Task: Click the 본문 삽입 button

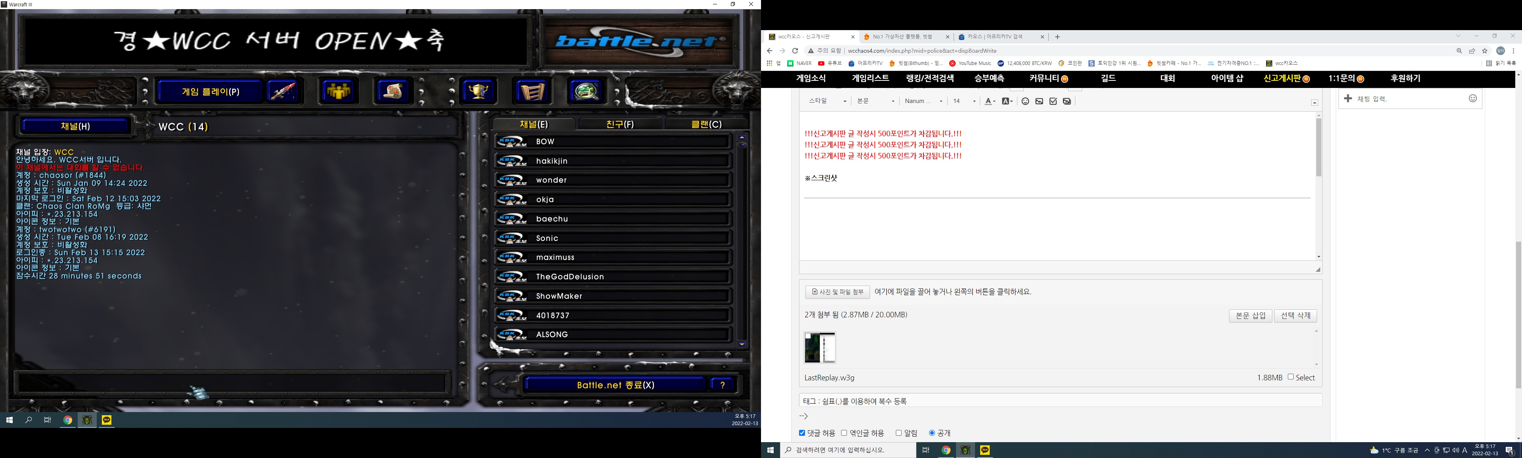Action: [1250, 316]
